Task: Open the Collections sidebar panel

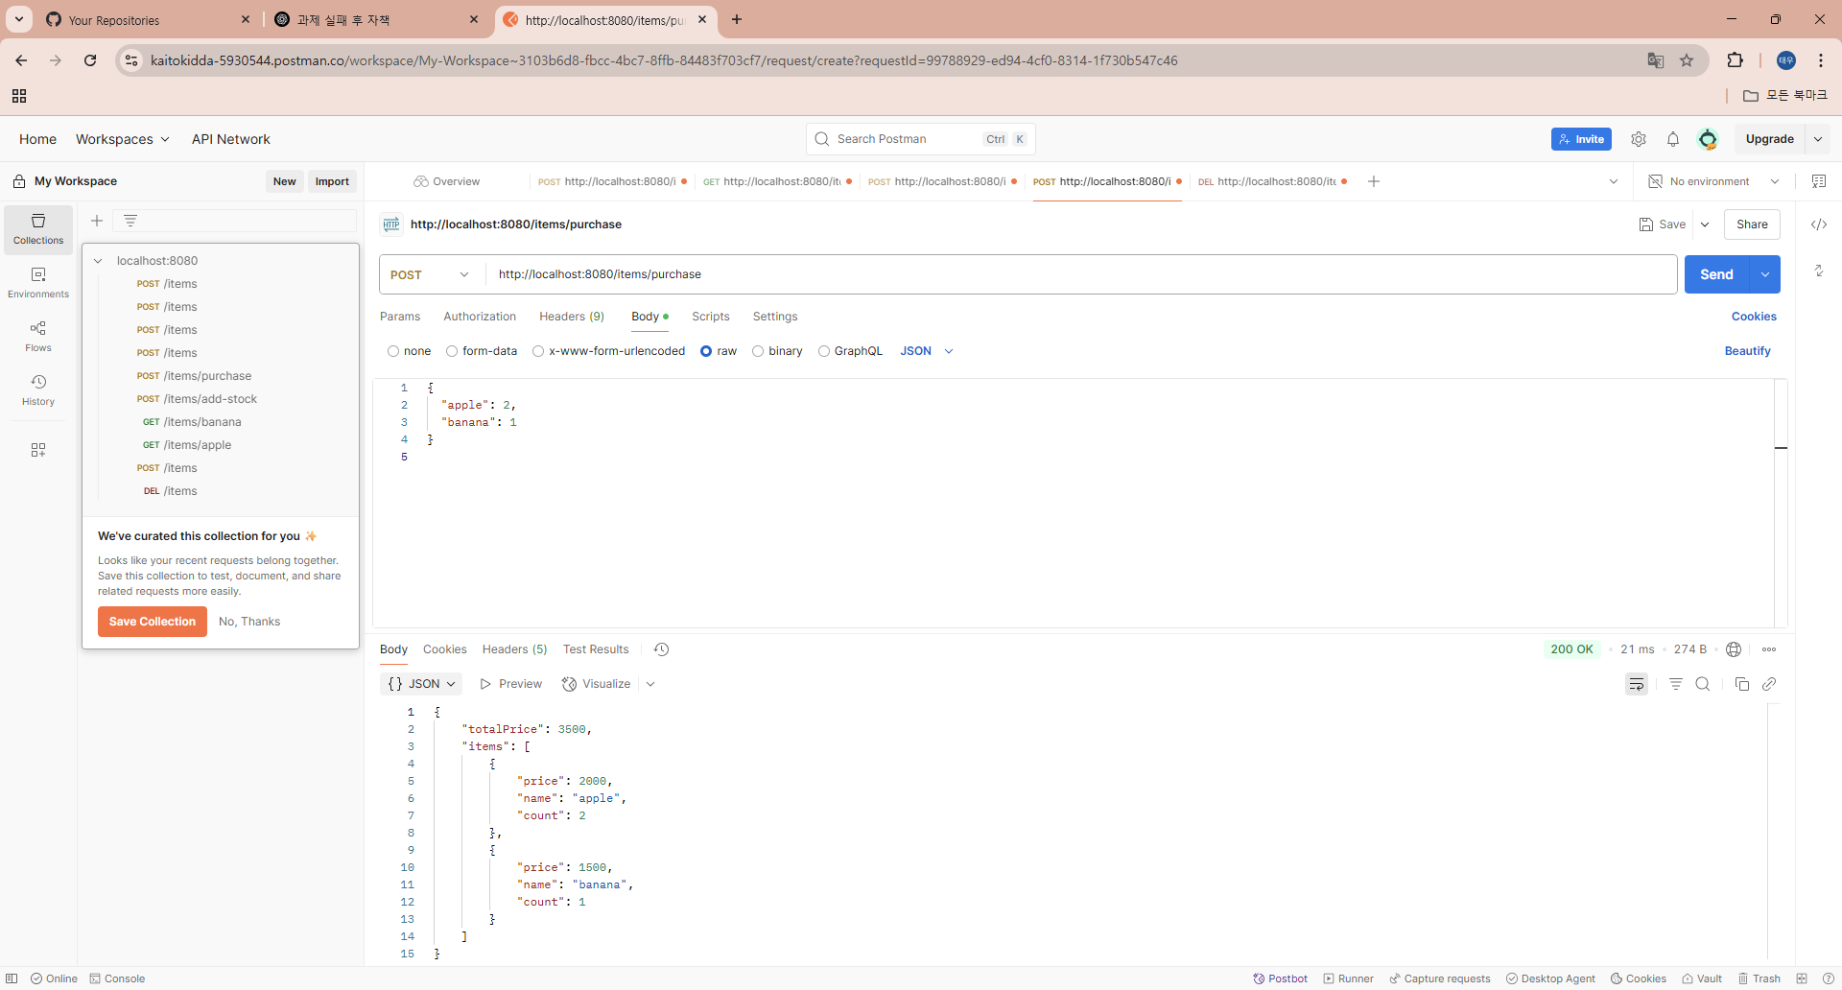Action: pyautogui.click(x=38, y=229)
